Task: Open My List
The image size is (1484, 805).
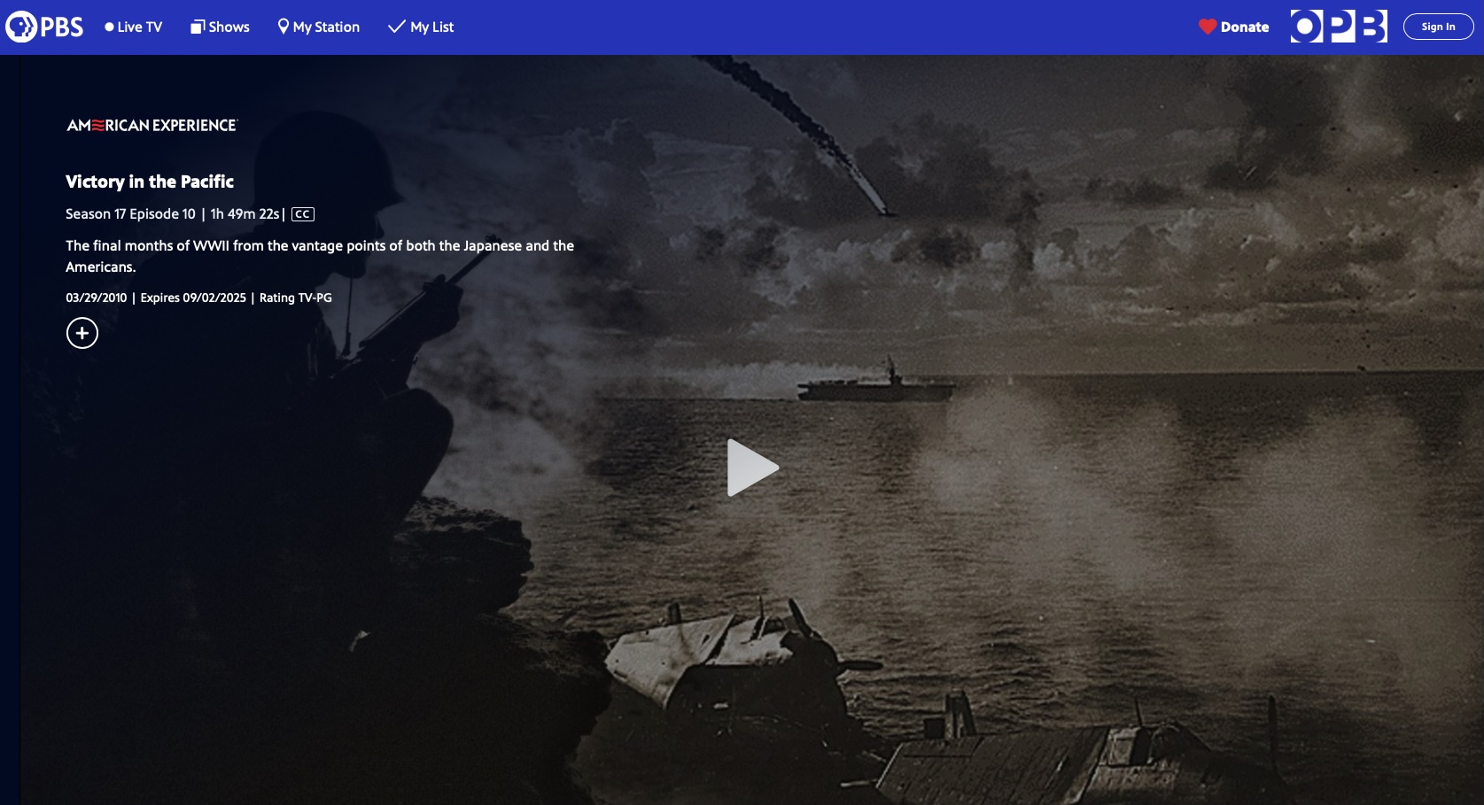Action: 421,27
